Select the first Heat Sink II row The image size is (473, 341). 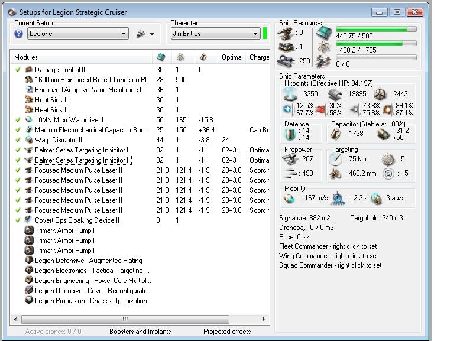[140, 99]
